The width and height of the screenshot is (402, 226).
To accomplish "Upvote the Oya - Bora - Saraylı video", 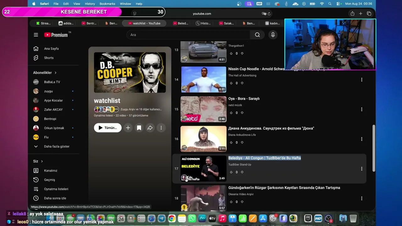I will [231, 113].
